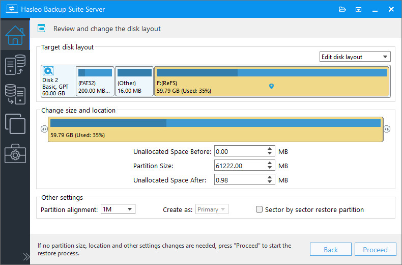The image size is (402, 265).
Task: Click the 'Review and change the disk layout' heading
Action: (107, 29)
